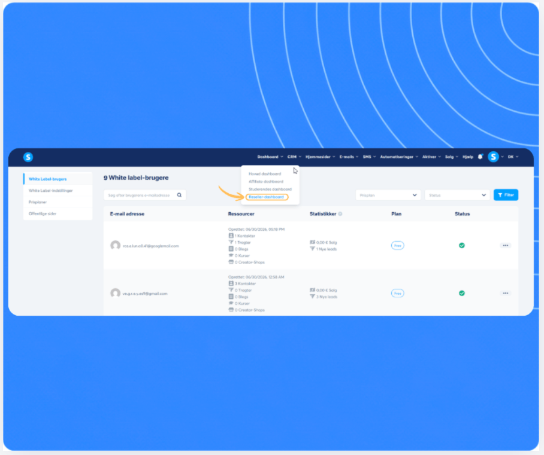Focus the email address search field
Viewport: 544px width, 455px height.
tap(144, 195)
